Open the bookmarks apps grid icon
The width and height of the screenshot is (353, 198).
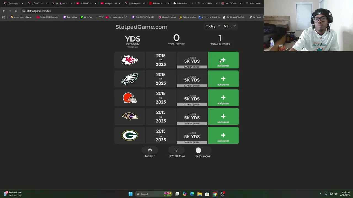pyautogui.click(x=3, y=17)
